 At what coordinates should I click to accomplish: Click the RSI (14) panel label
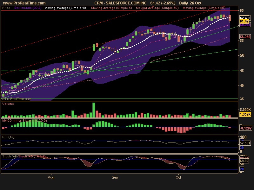tap(8, 137)
